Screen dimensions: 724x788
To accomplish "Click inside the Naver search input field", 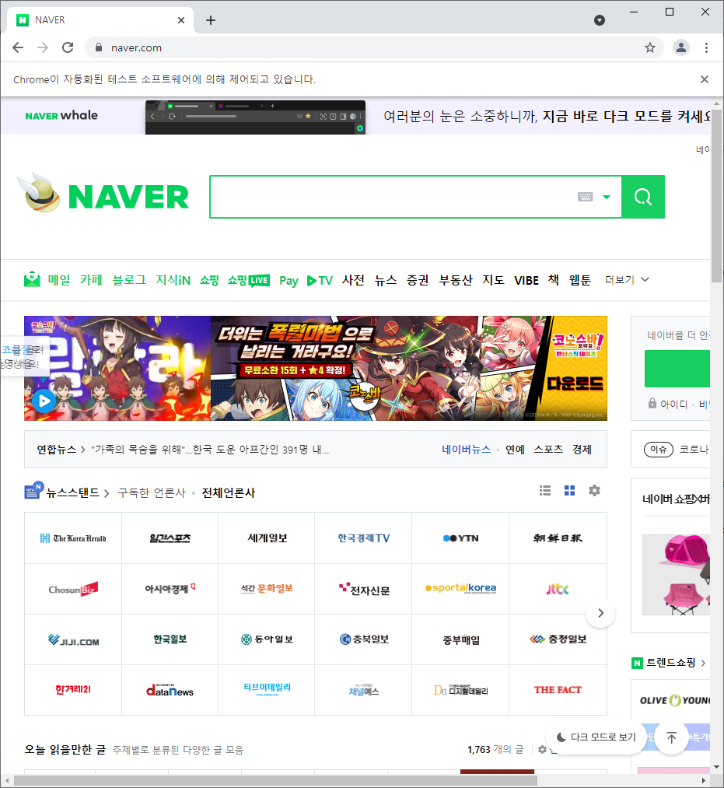I will point(392,197).
